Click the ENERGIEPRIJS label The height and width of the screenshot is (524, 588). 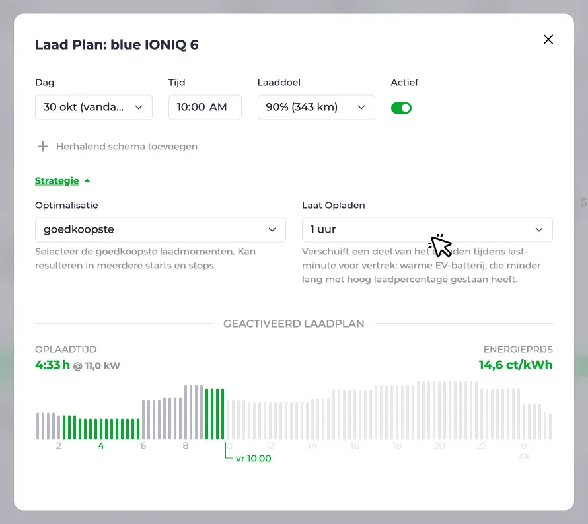(x=518, y=349)
